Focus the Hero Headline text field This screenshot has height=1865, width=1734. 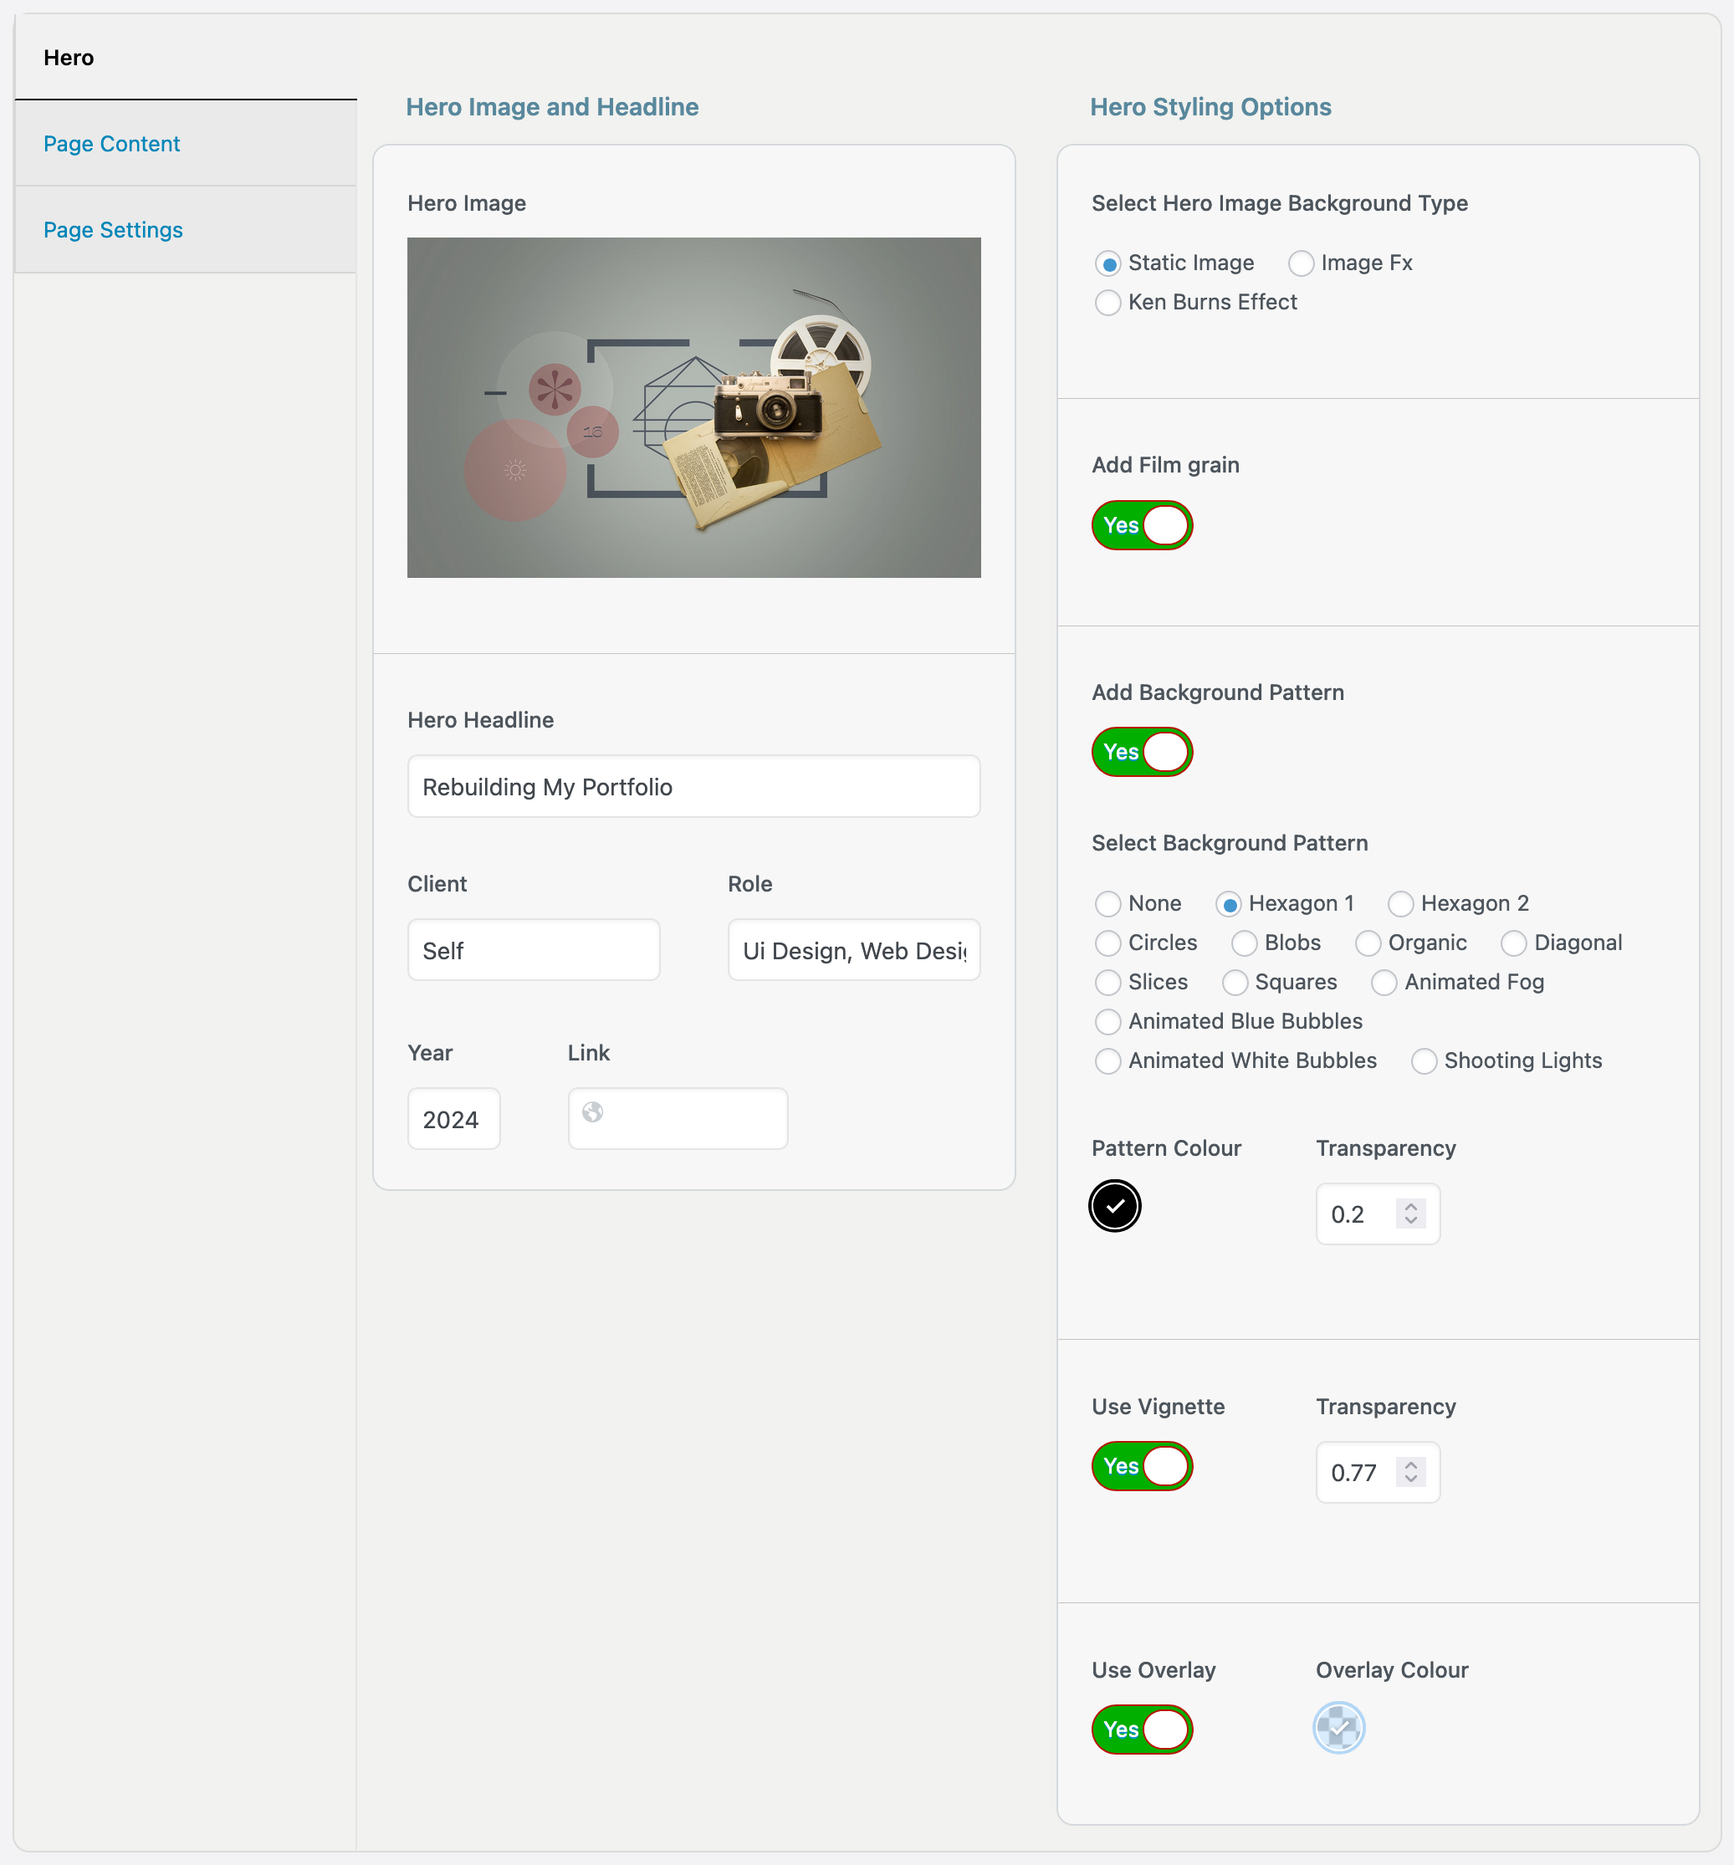[693, 787]
